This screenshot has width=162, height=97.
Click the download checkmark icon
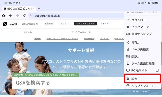(128, 20)
